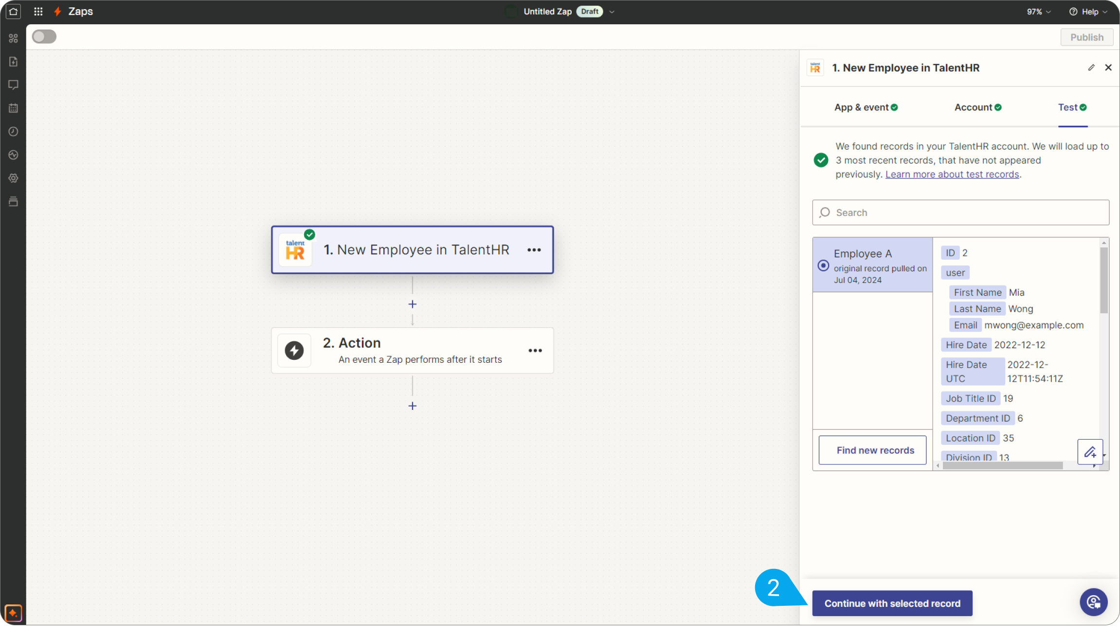Open comments icon in left sidebar

pyautogui.click(x=13, y=85)
